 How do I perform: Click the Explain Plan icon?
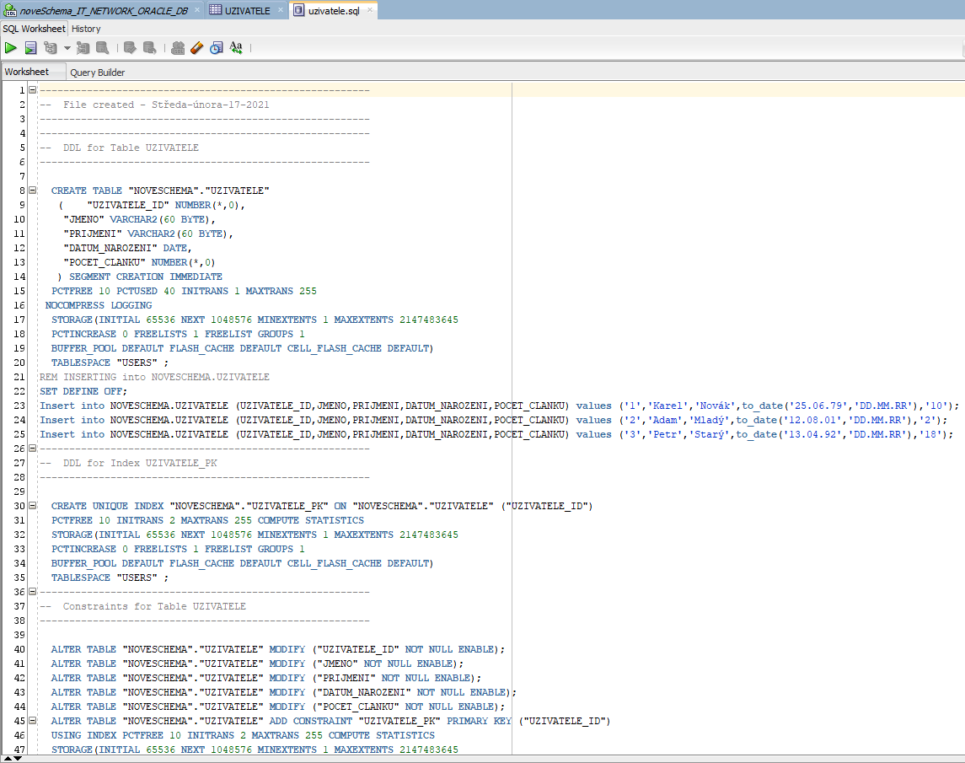(x=51, y=48)
